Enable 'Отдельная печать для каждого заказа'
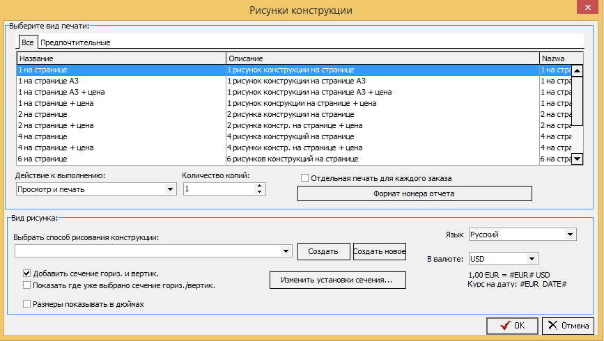Viewport: 604px width, 341px height. click(x=304, y=178)
